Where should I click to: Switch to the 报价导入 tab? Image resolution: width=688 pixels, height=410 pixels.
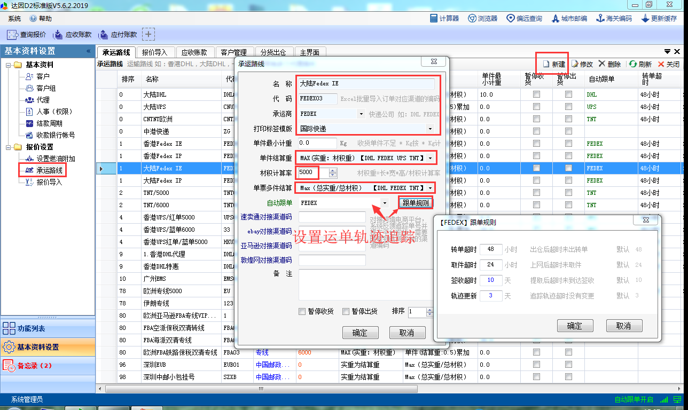(x=155, y=52)
